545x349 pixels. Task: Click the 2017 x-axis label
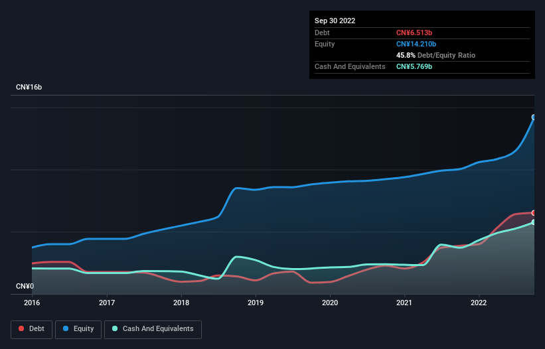pyautogui.click(x=107, y=303)
